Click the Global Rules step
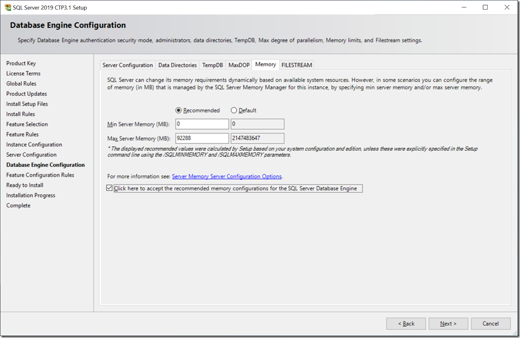 tap(21, 83)
